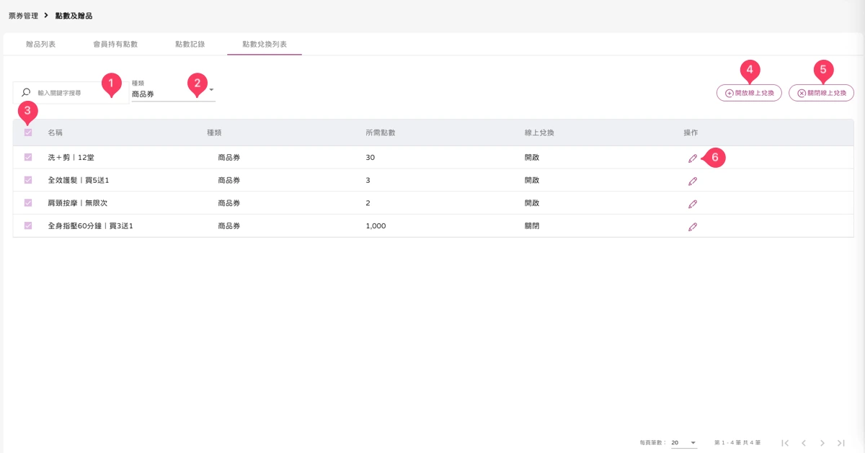865x453 pixels.
Task: Go to previous page arrow
Action: tap(804, 443)
